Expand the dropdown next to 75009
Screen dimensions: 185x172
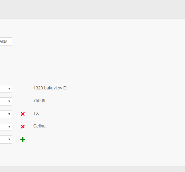coord(6,101)
